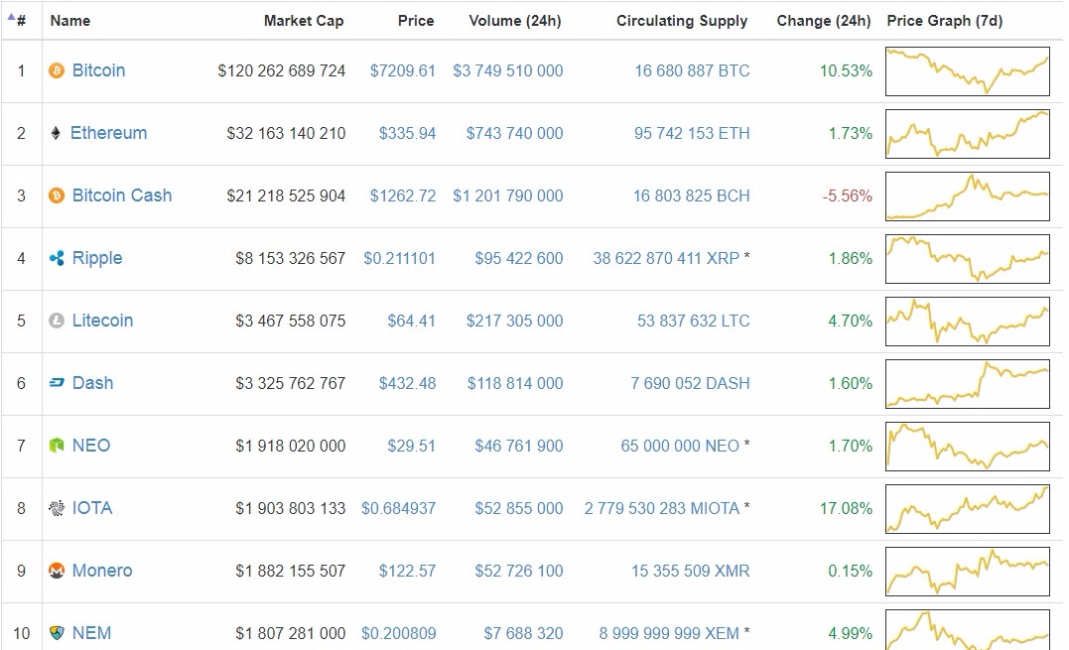Click the NEO green logo icon
1069x650 pixels.
57,446
